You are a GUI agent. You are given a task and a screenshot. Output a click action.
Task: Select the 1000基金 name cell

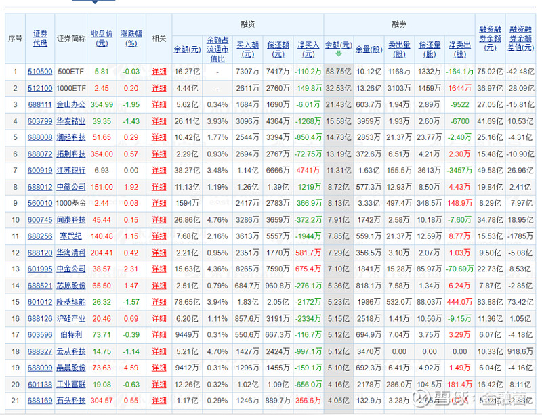pos(71,203)
